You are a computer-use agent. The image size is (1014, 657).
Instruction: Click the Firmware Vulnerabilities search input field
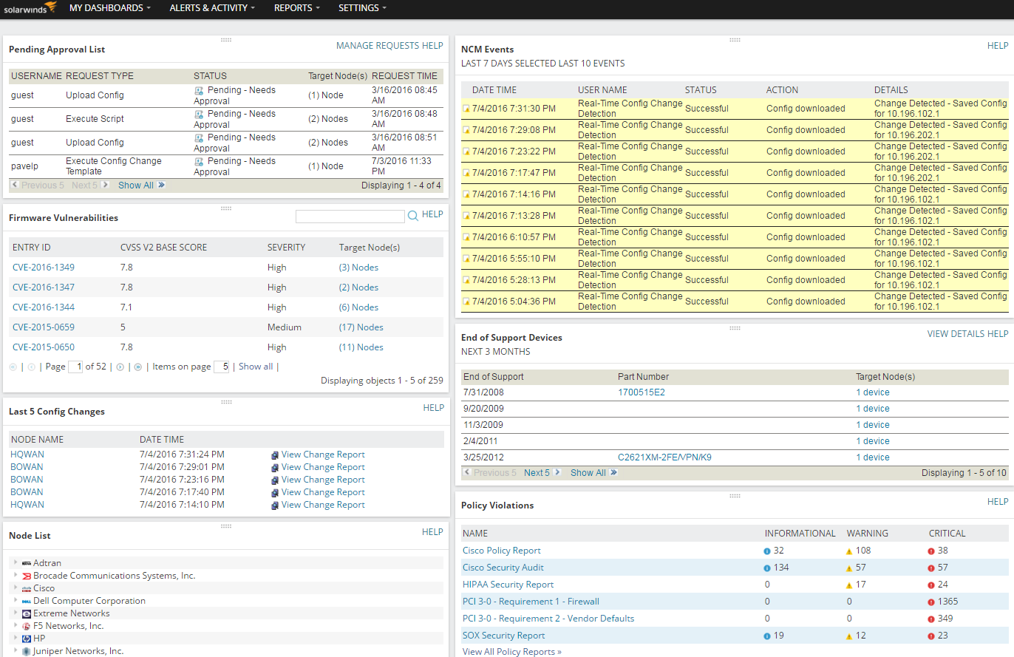point(350,217)
